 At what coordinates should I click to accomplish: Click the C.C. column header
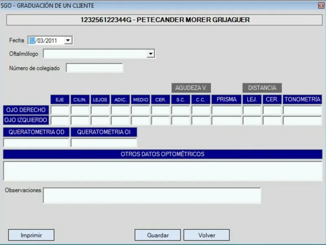[x=200, y=100]
